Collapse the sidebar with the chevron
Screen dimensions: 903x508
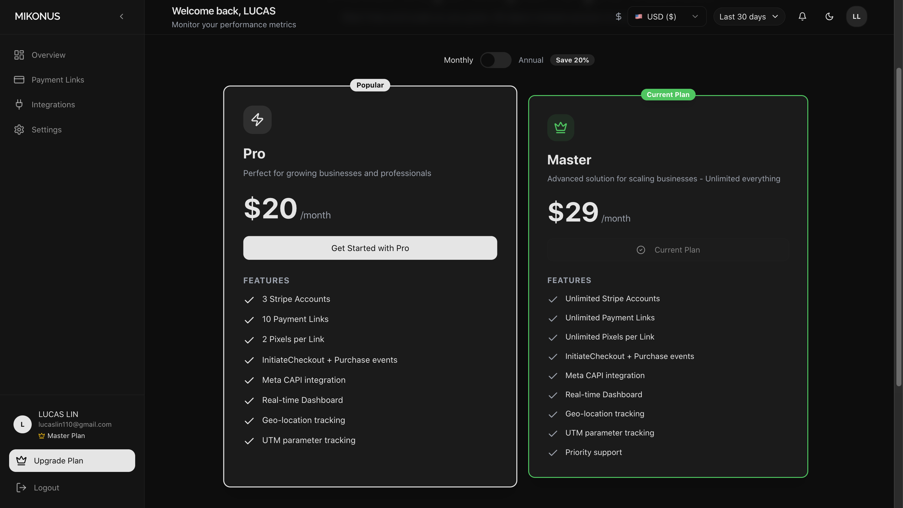pyautogui.click(x=122, y=16)
